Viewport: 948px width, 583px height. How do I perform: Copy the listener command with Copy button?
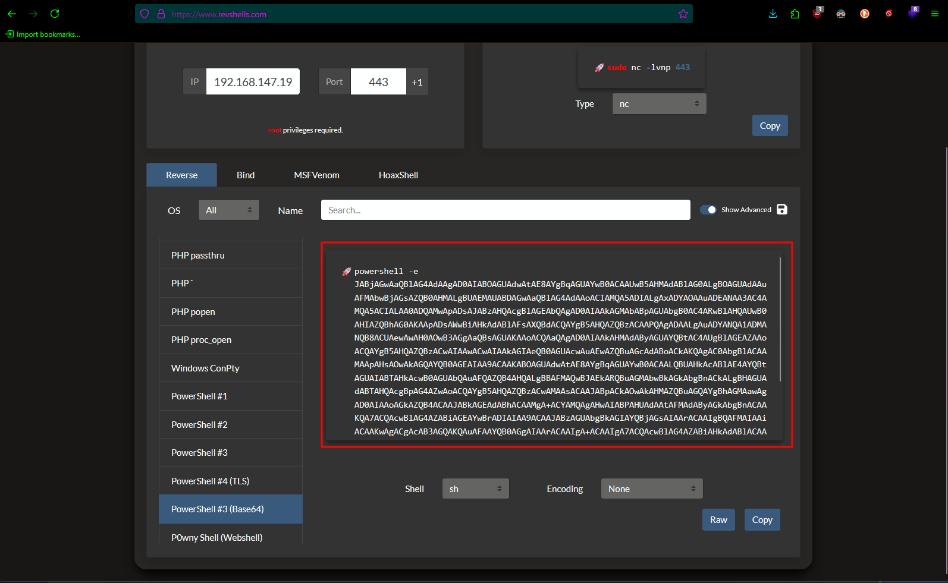point(770,125)
